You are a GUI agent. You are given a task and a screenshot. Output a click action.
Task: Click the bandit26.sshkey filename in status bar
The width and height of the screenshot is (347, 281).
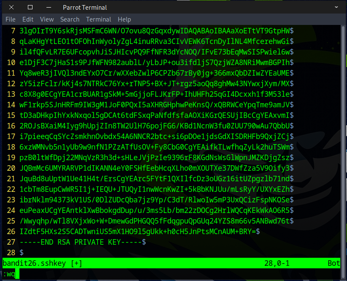[x=34, y=263]
